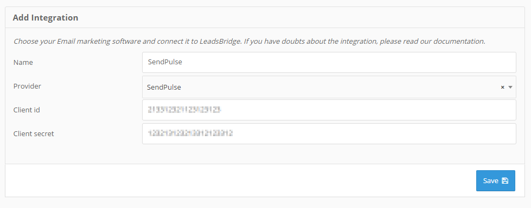Click the italic LeadsBridge instruction text
This screenshot has height=208, width=531.
249,42
